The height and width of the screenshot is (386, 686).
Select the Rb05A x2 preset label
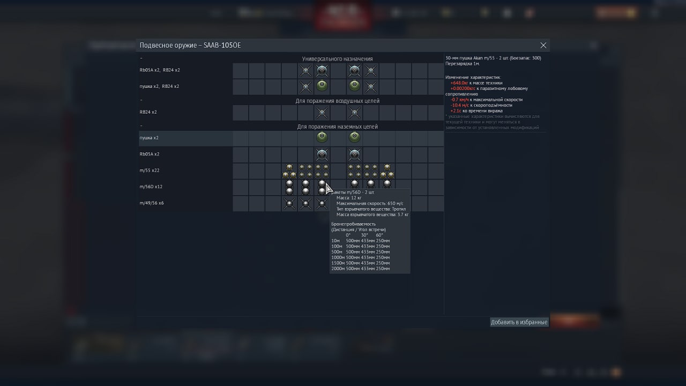pos(150,154)
